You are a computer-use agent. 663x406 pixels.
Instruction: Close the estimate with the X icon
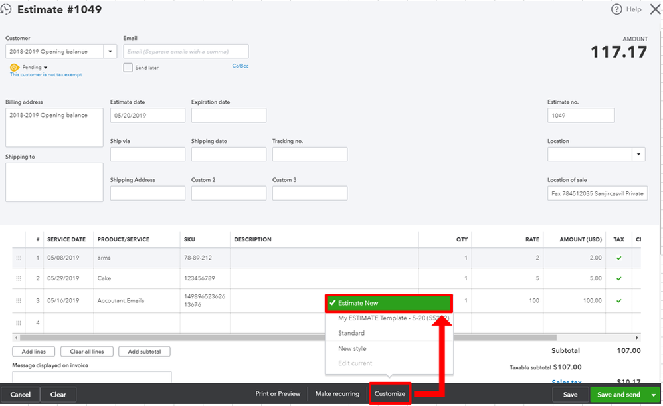[655, 9]
